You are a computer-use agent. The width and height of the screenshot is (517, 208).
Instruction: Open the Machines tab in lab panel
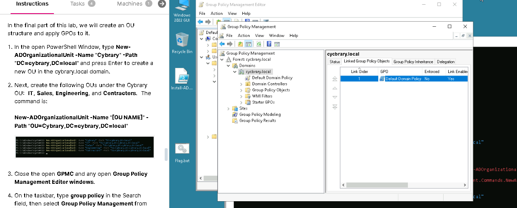[134, 4]
